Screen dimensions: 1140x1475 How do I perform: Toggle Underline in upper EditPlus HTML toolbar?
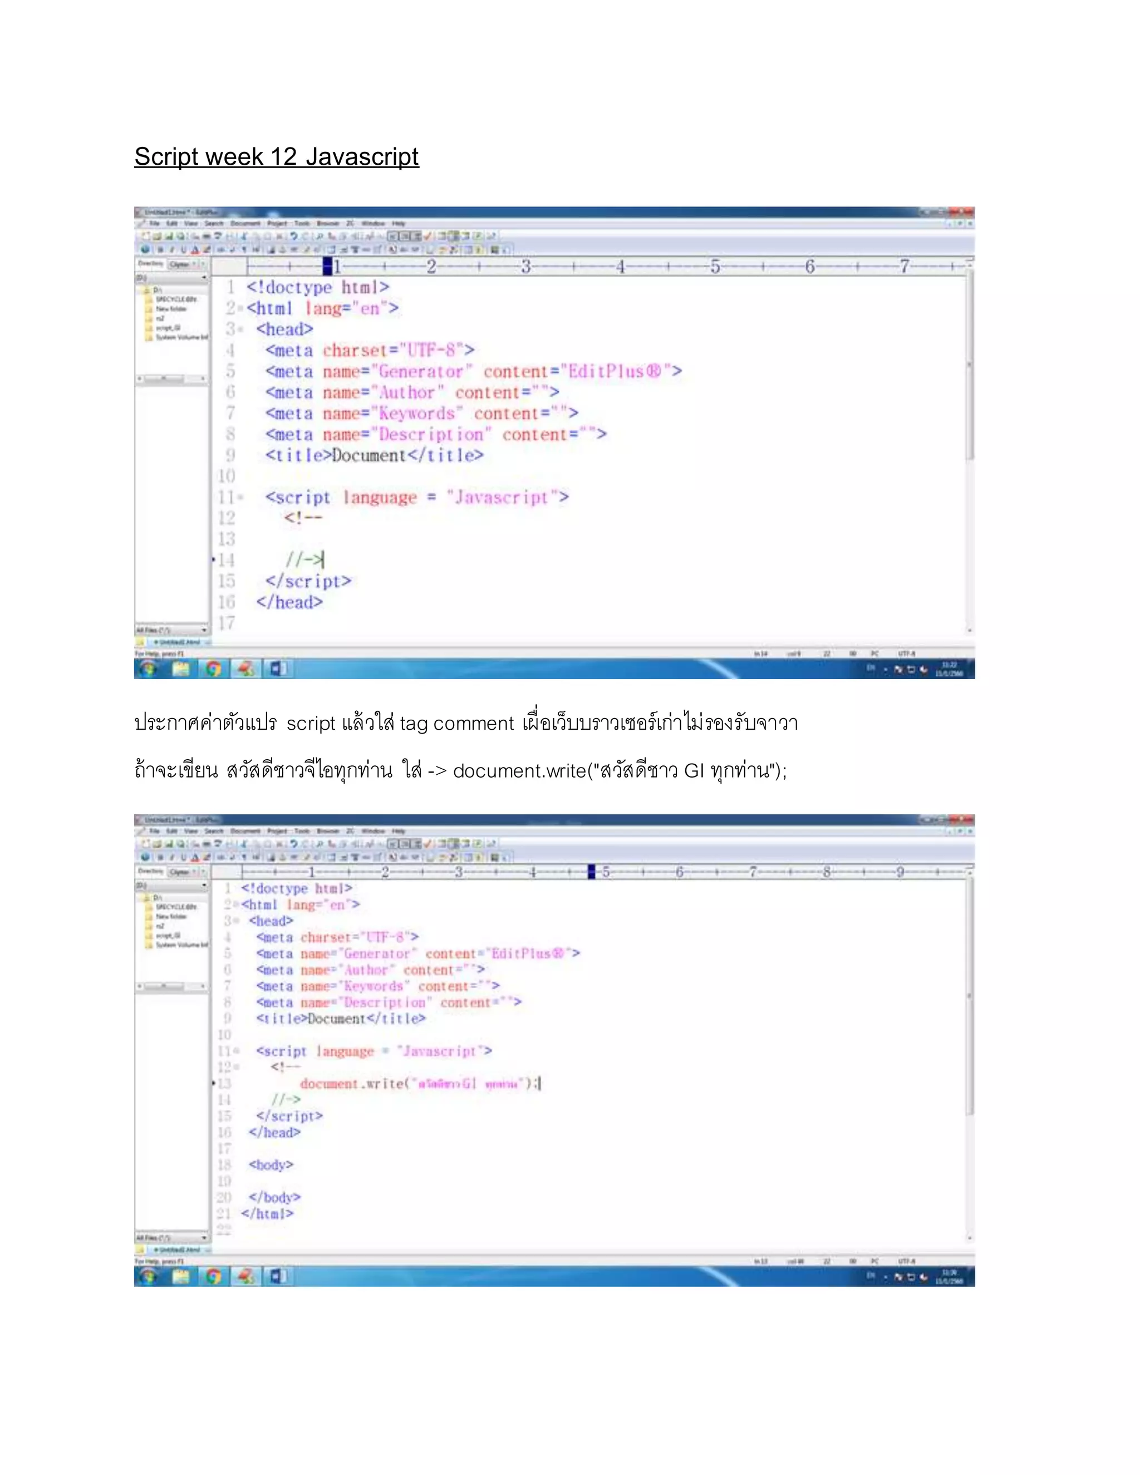click(183, 250)
